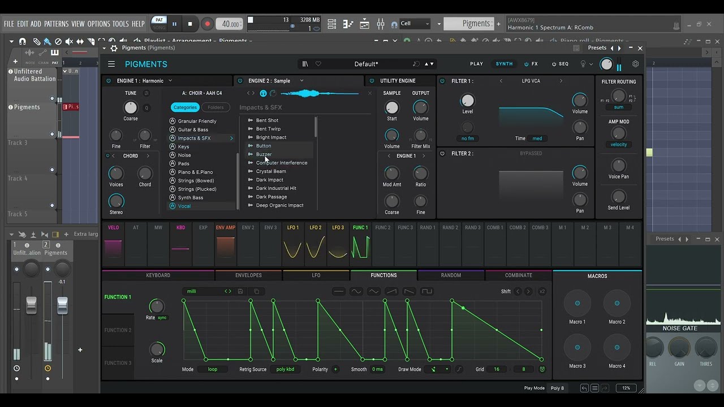This screenshot has width=724, height=407.
Task: Toggle the Utility Engine power button
Action: [x=372, y=81]
